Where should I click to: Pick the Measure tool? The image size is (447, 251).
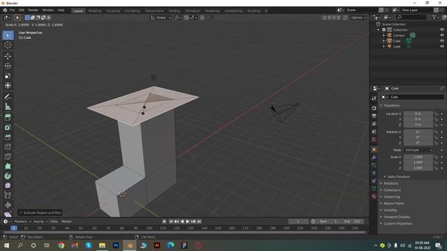8,107
